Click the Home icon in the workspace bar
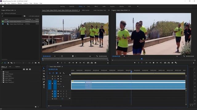197x110 pixels. tap(3, 6)
